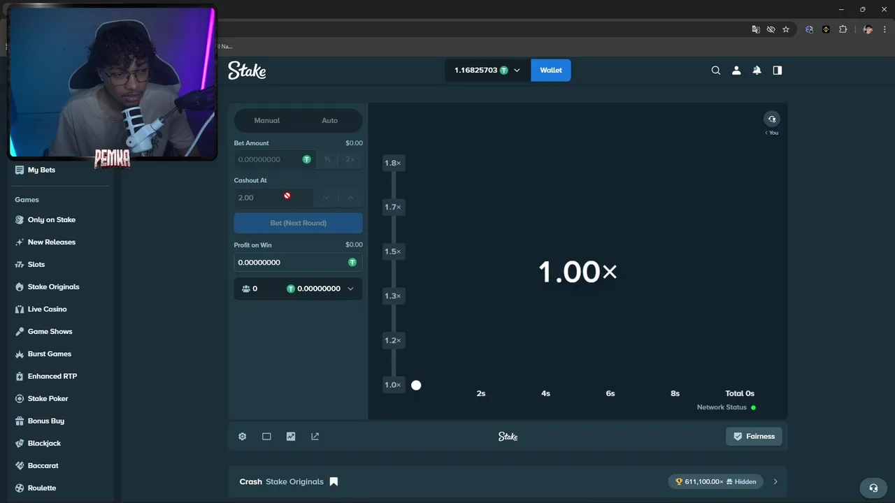Expand the balance currency dropdown
Screen dimensions: 895x503
point(517,70)
